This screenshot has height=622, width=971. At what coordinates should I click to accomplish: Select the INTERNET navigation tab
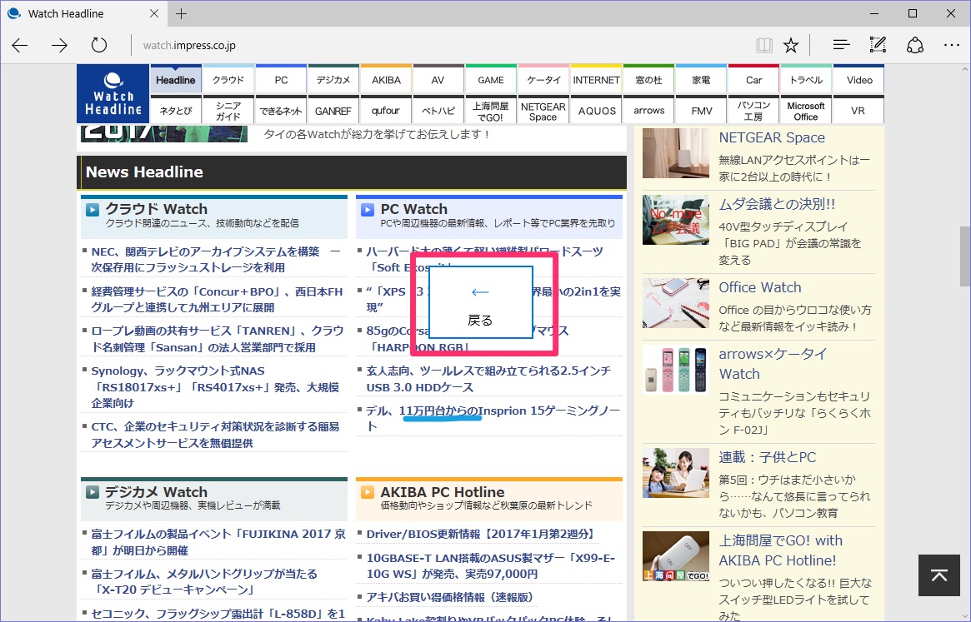point(596,79)
